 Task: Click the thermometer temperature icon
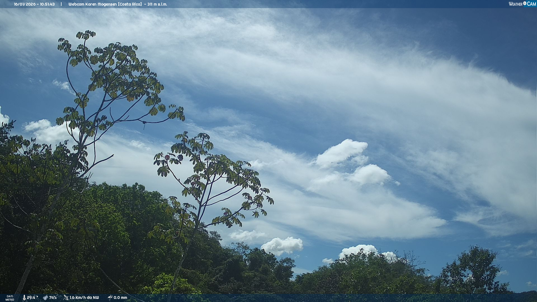pos(24,298)
